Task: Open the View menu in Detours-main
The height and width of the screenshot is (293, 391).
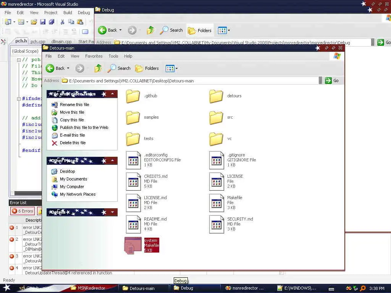Action: [x=75, y=56]
